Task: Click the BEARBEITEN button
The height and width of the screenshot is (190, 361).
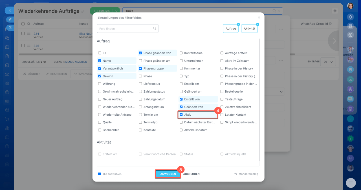Action: (57, 74)
